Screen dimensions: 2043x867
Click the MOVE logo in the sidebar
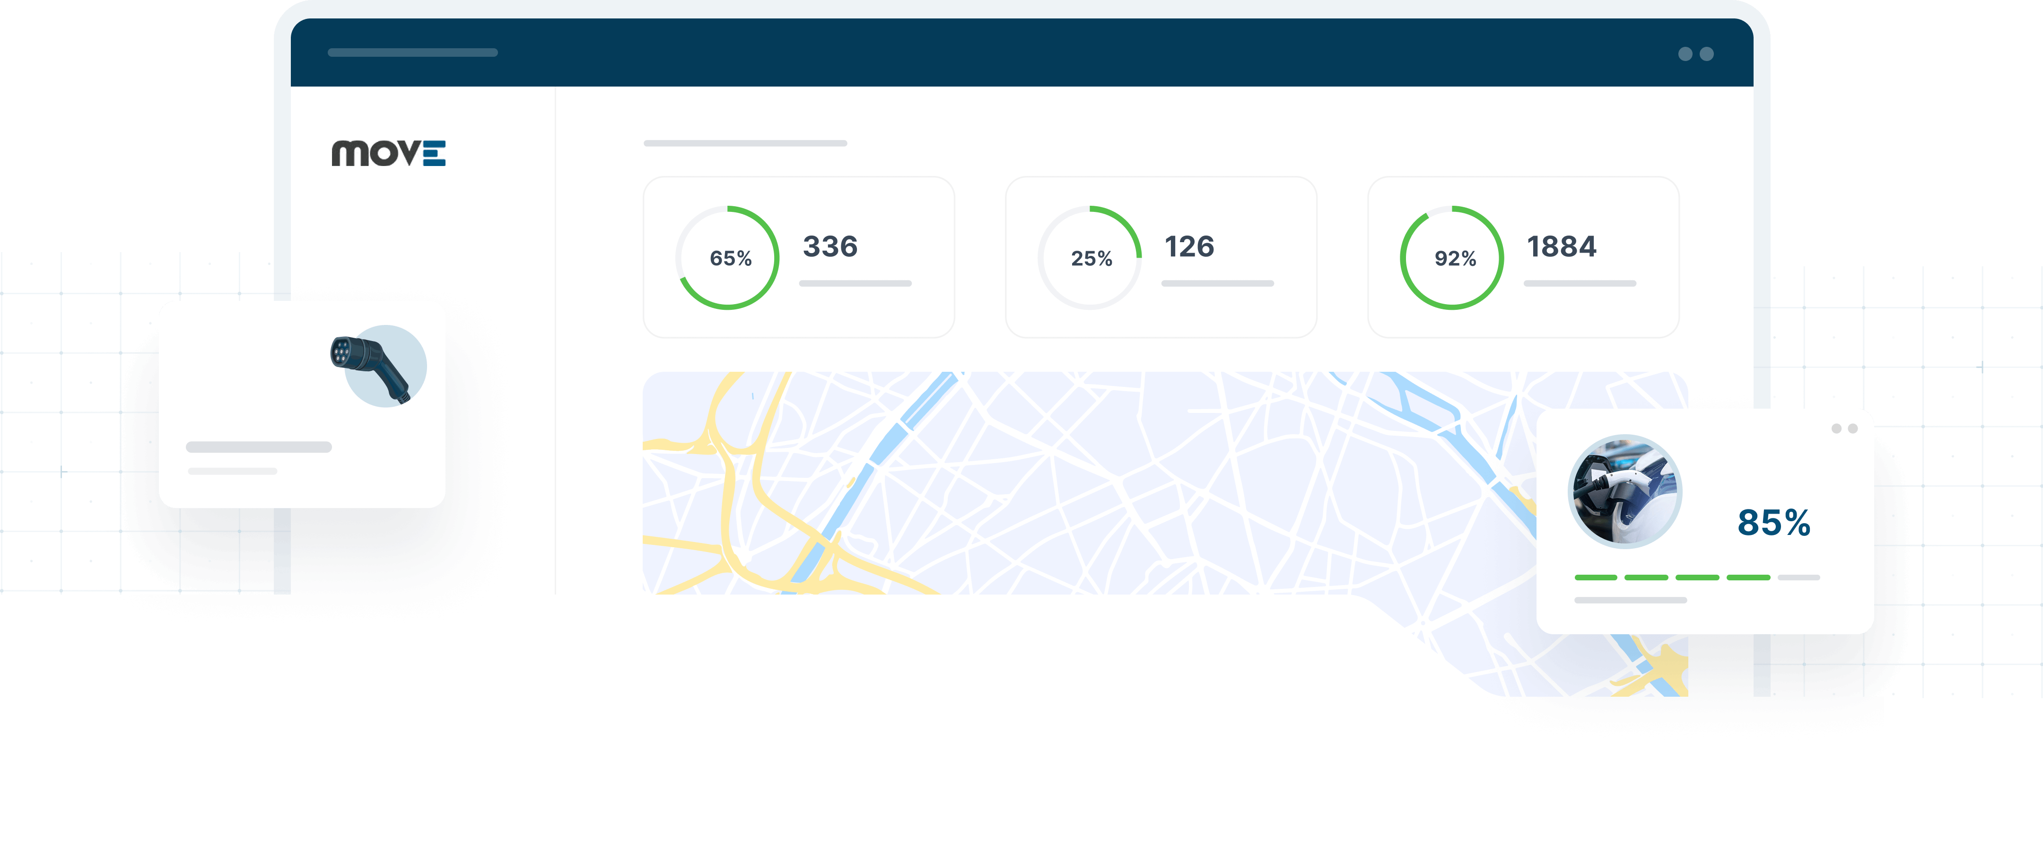tap(389, 153)
